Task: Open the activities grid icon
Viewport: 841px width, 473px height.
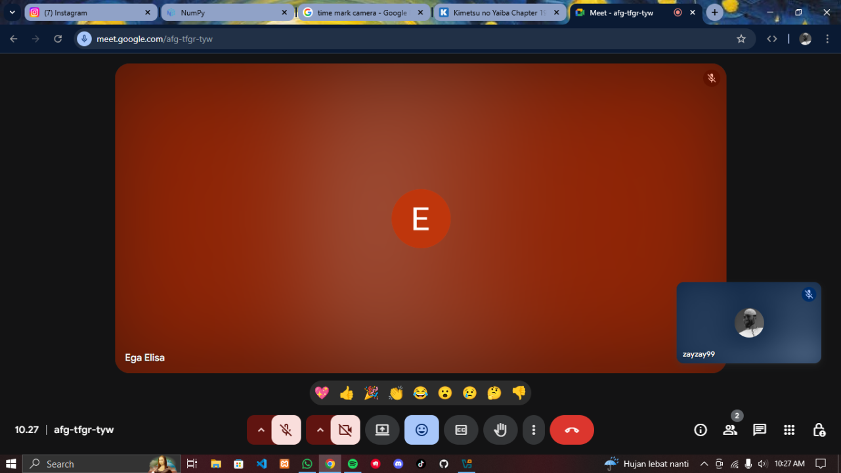Action: point(789,430)
